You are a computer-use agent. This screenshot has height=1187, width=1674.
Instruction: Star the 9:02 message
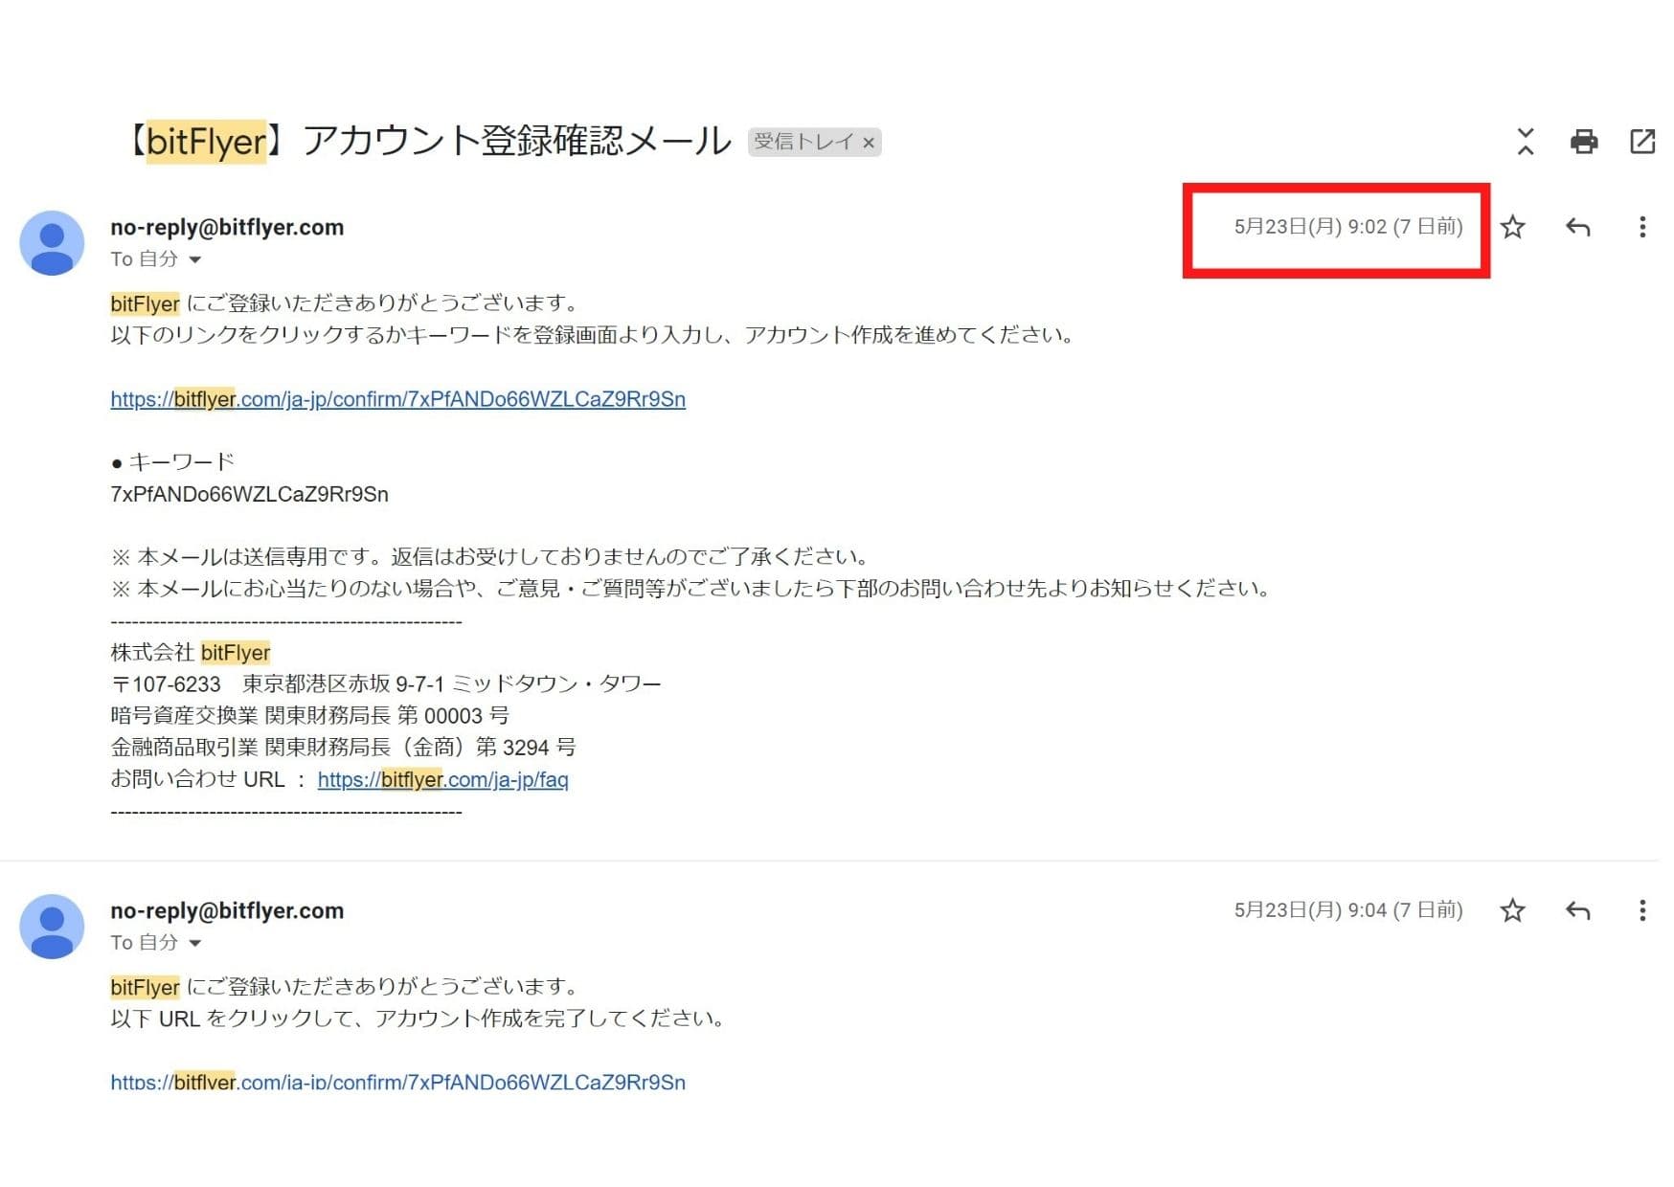(x=1513, y=227)
